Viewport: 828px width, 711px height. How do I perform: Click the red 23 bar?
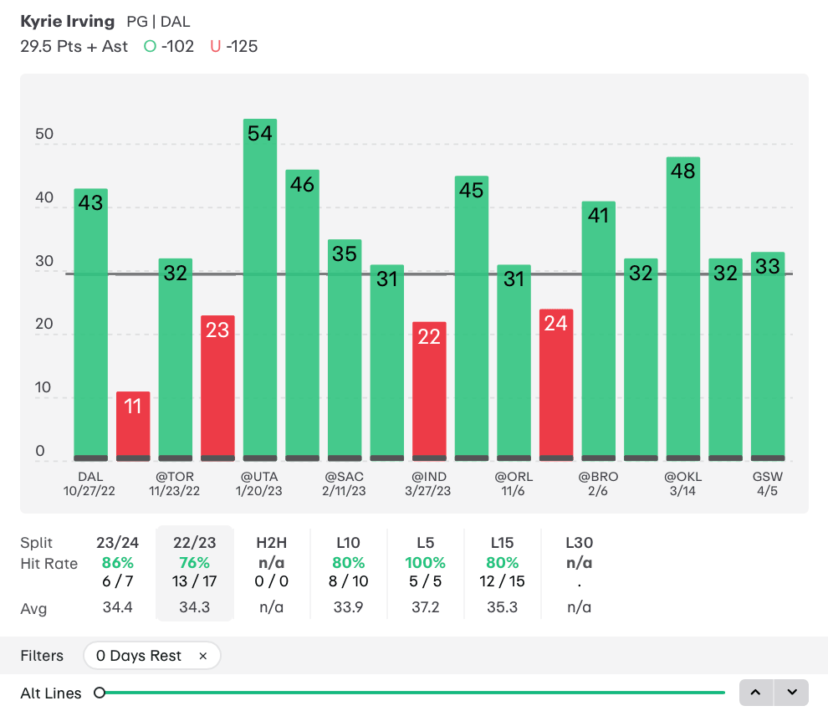tap(217, 388)
